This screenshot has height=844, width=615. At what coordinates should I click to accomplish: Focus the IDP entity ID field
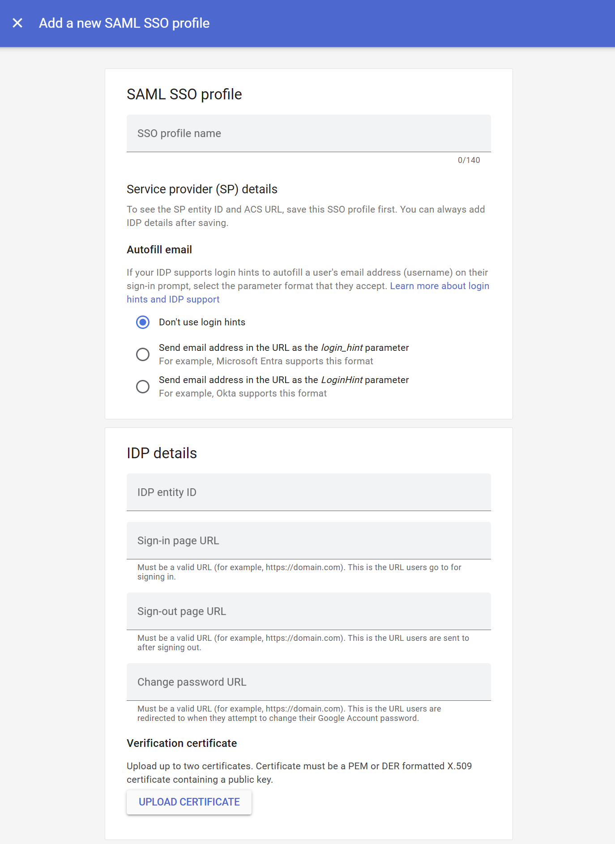point(308,492)
